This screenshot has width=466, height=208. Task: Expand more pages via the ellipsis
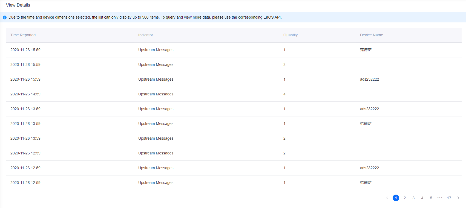(440, 198)
